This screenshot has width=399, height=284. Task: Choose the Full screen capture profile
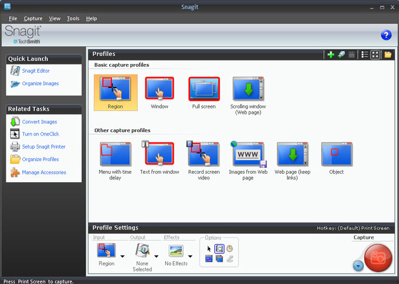[x=204, y=93]
